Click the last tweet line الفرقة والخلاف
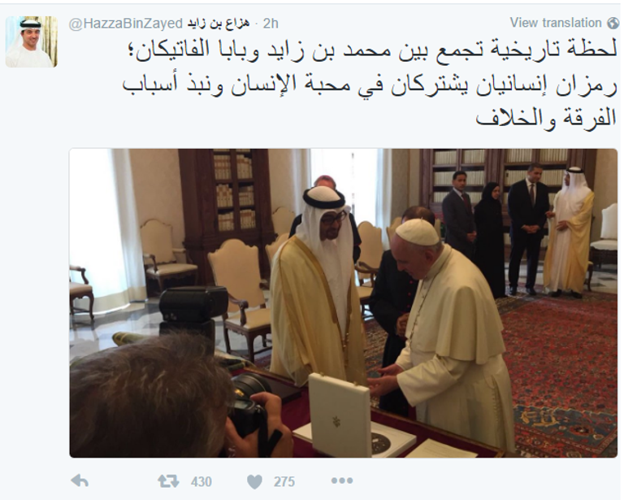Screen dimensions: 624x500 (x=546, y=118)
